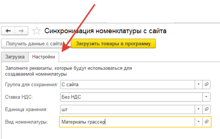Click the back navigation arrow
This screenshot has height=139, width=220.
coord(8,31)
